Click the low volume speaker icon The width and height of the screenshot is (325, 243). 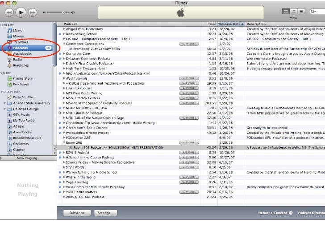[44, 12]
